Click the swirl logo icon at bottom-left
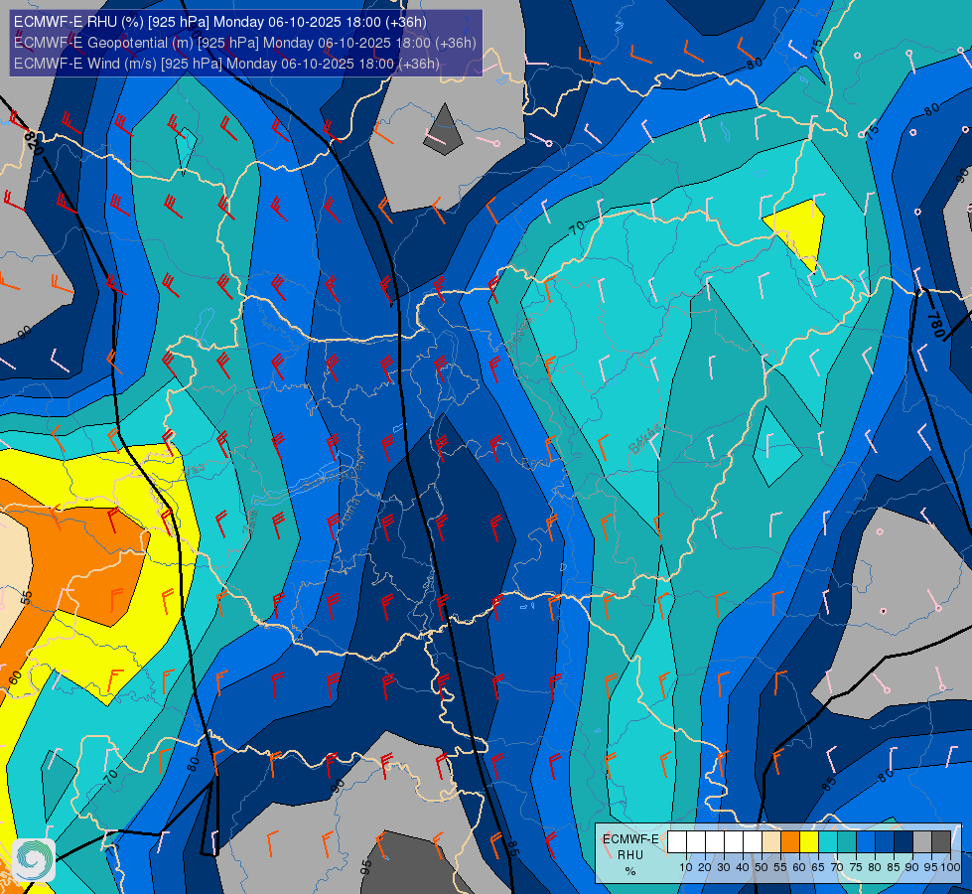 point(34,860)
